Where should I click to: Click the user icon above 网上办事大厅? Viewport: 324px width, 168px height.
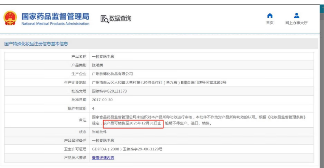pyautogui.click(x=296, y=16)
